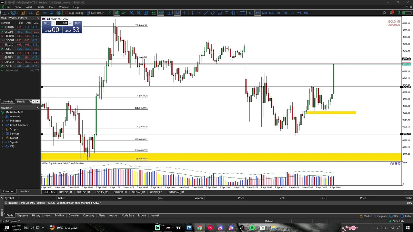Open Chrome from the Windows taskbar
The image size is (413, 232).
click(x=200, y=228)
